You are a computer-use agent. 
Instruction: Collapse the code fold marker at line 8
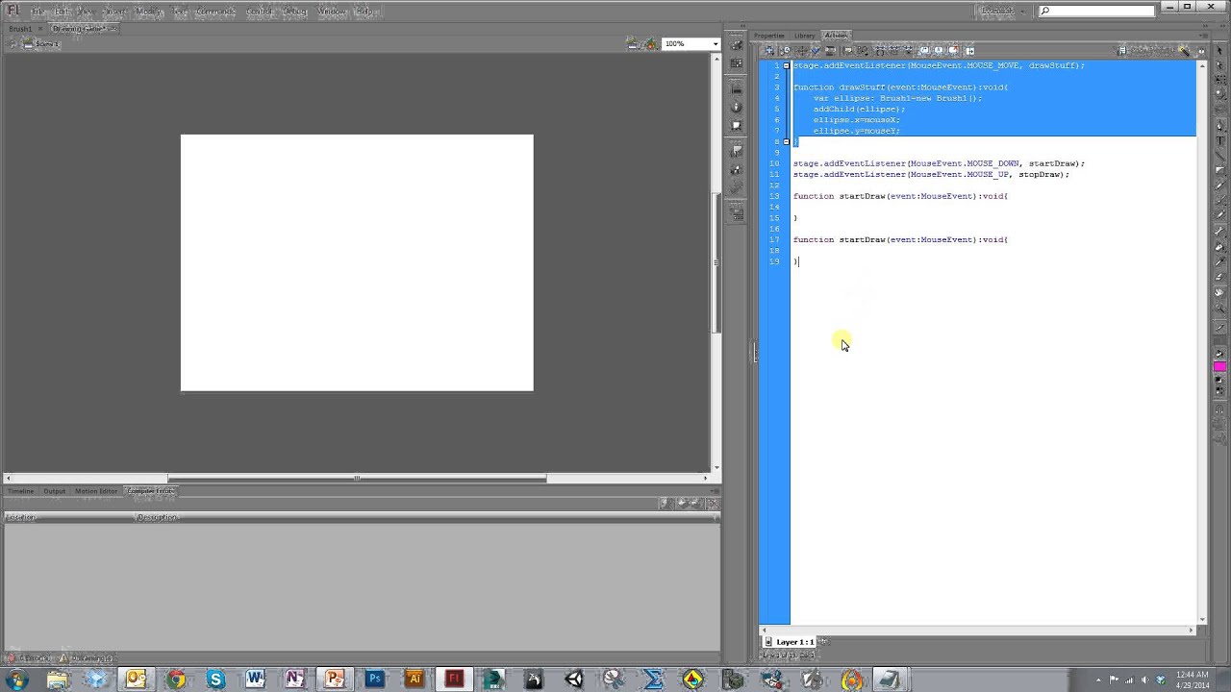click(786, 141)
